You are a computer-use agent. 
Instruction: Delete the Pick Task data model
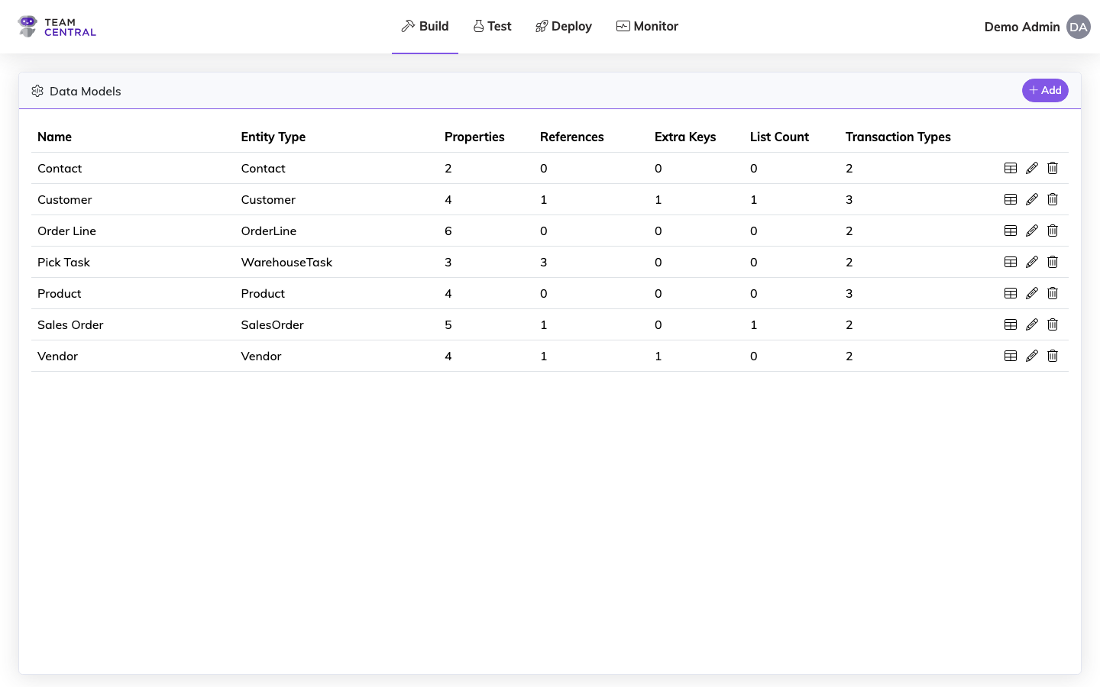point(1053,262)
